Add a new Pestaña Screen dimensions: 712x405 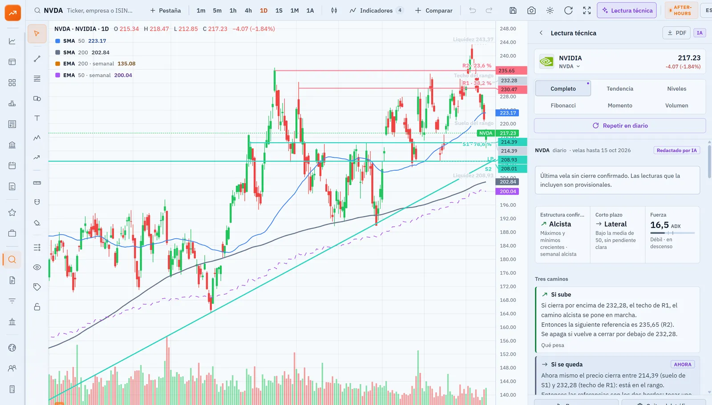[166, 10]
